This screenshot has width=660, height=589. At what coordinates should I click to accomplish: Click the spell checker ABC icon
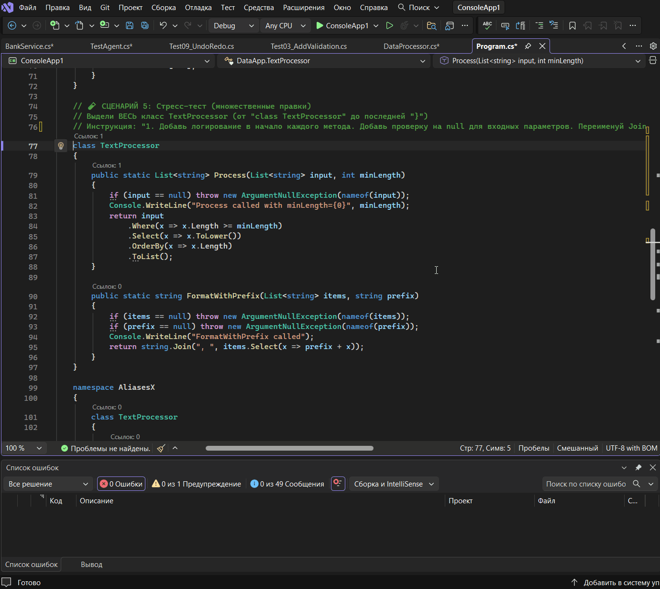tap(487, 25)
